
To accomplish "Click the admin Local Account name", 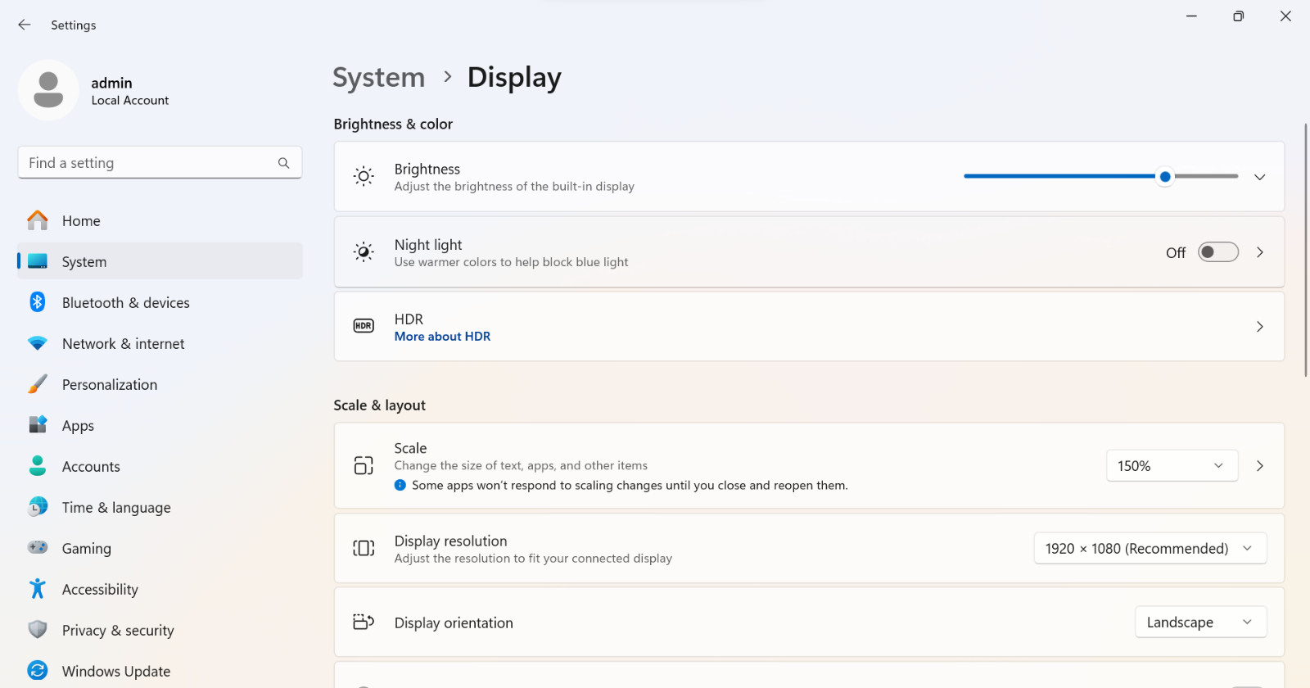I will point(129,91).
